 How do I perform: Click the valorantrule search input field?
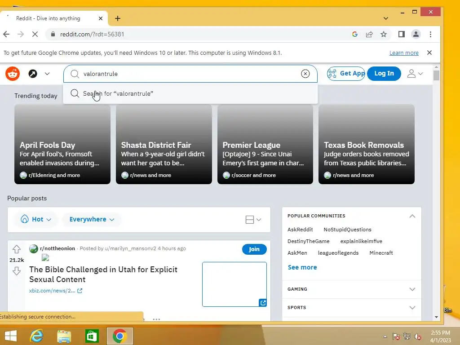[x=190, y=74]
